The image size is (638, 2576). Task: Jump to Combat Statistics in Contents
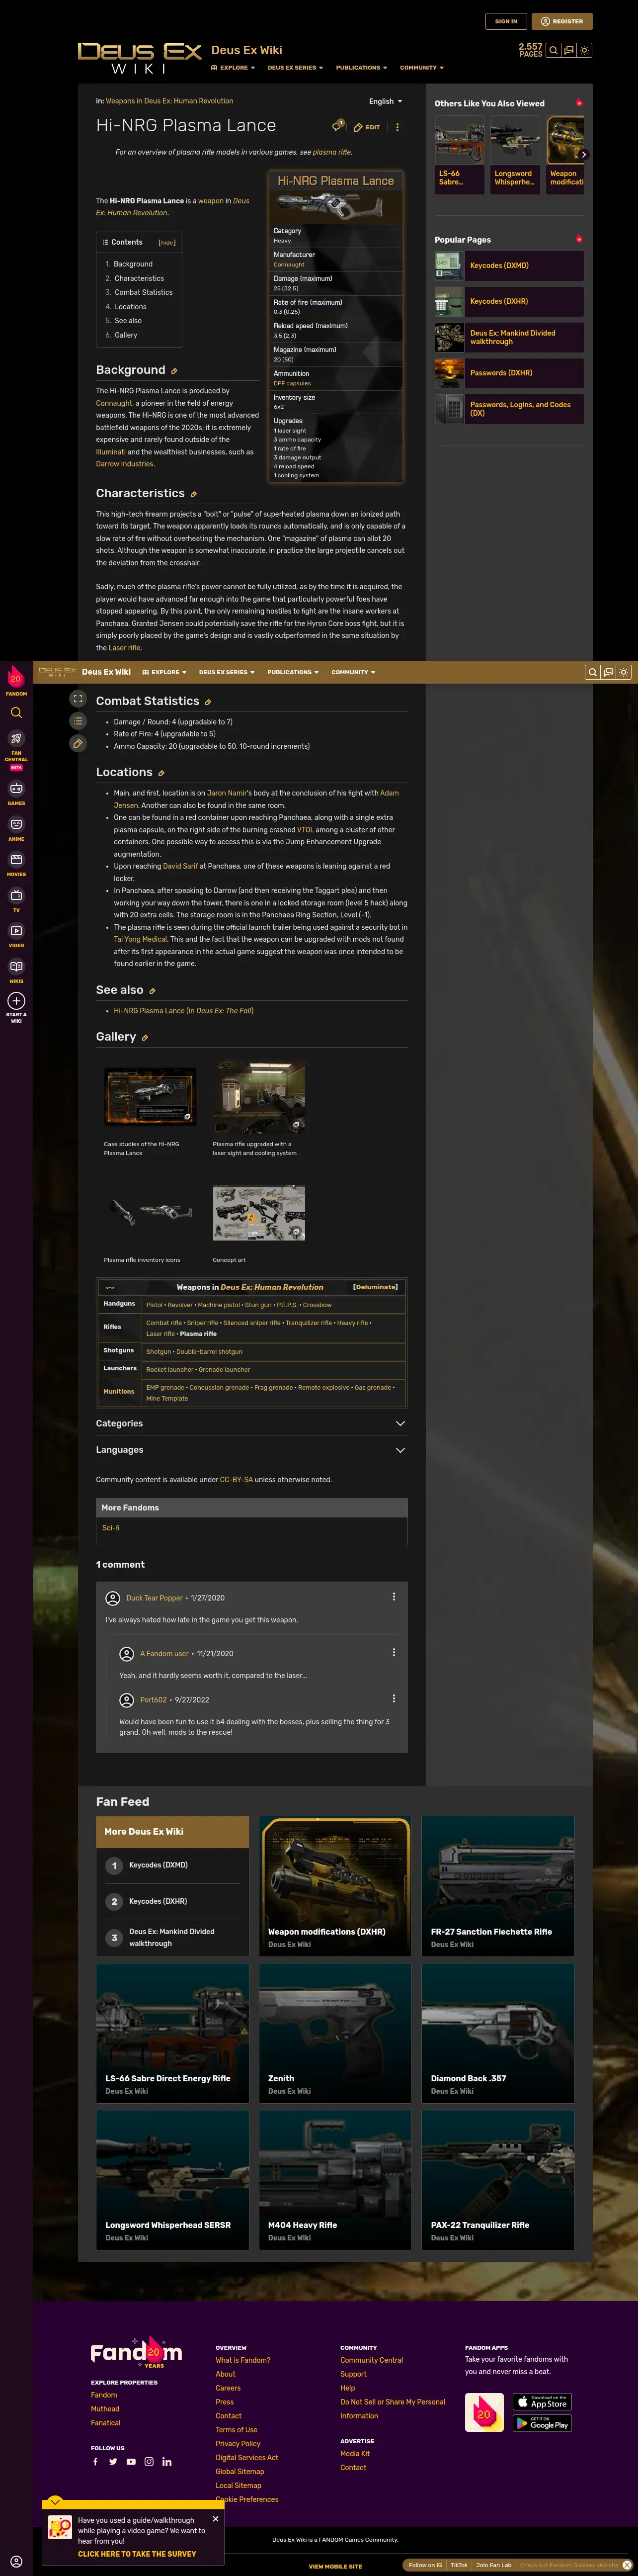tap(143, 293)
